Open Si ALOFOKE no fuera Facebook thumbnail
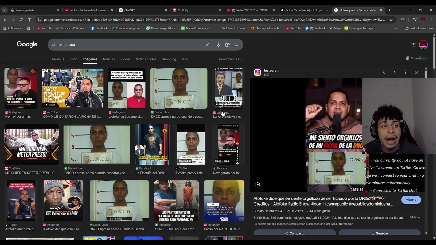The height and width of the screenshot is (245, 436). [x=176, y=201]
